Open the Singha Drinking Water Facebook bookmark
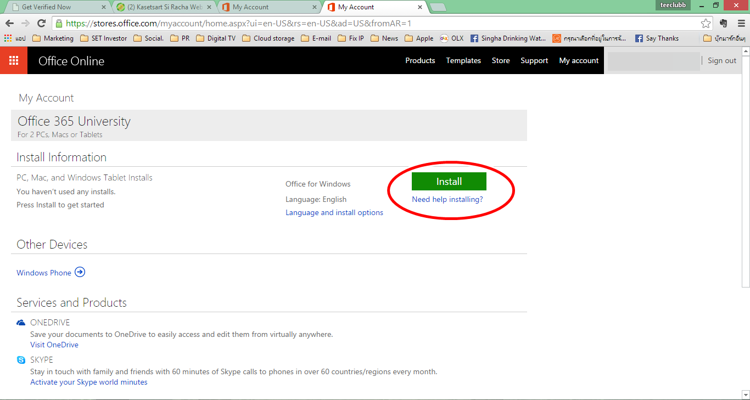Viewport: 750px width, 400px height. pyautogui.click(x=508, y=38)
